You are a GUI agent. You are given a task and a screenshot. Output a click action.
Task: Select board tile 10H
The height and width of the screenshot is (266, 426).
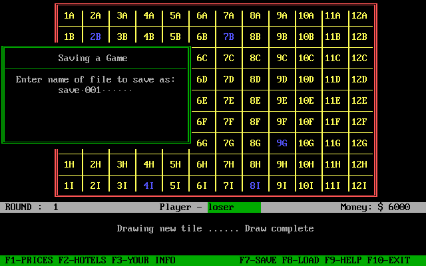(x=306, y=165)
